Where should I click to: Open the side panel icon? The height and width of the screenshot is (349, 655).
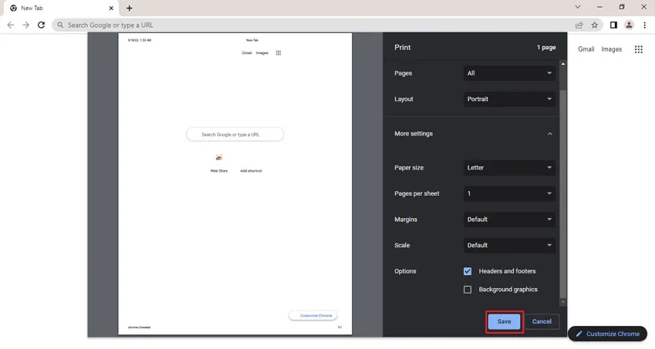(x=613, y=25)
